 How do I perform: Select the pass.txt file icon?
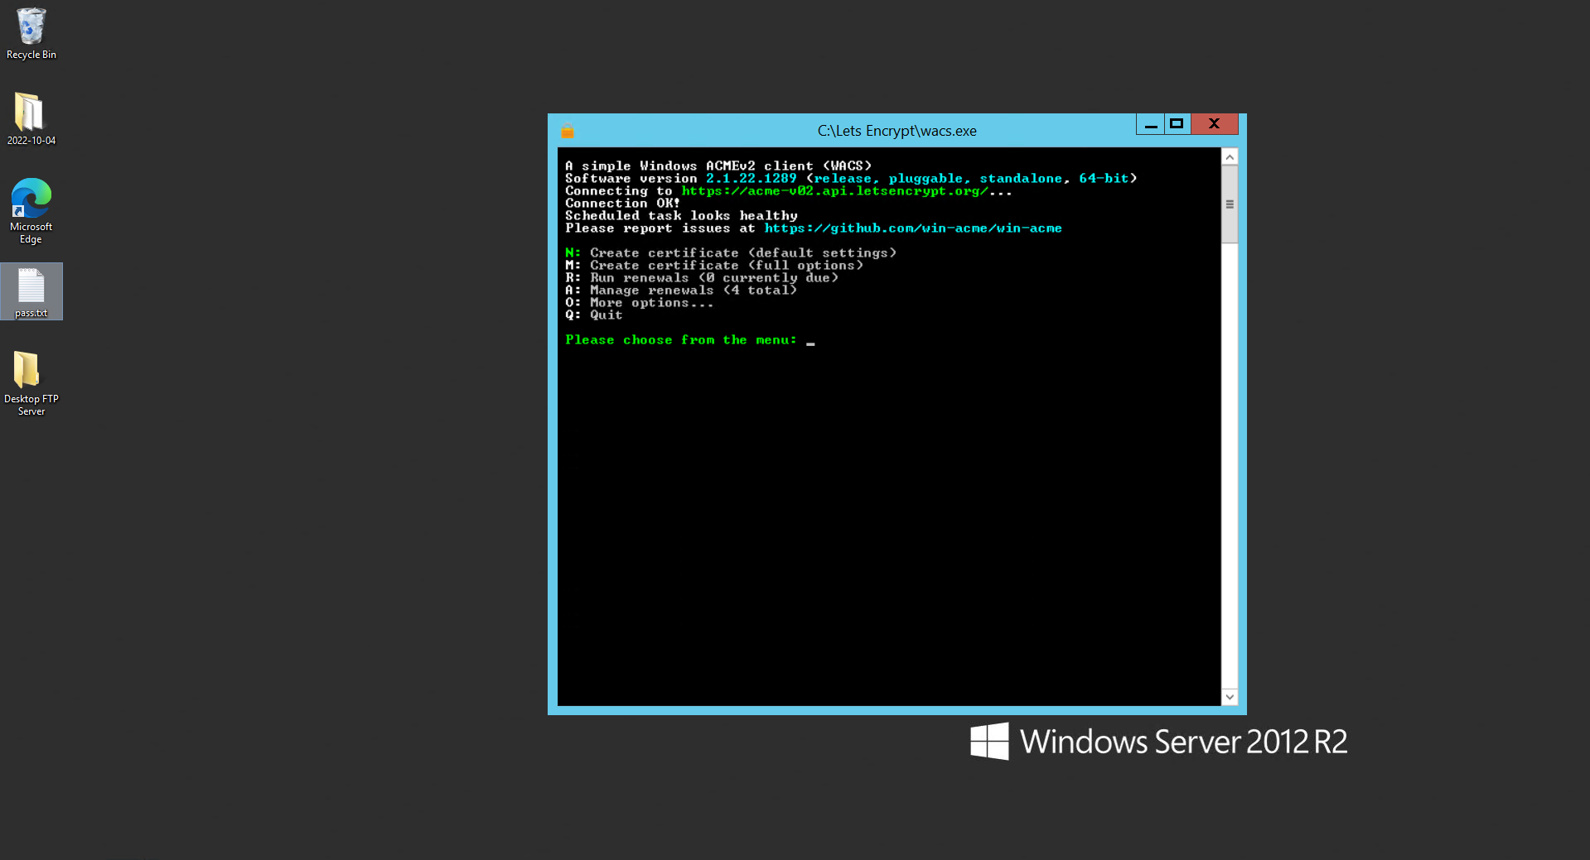(31, 292)
